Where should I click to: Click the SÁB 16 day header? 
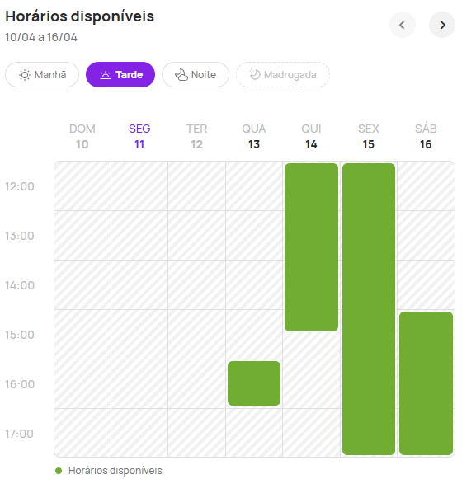pos(426,136)
